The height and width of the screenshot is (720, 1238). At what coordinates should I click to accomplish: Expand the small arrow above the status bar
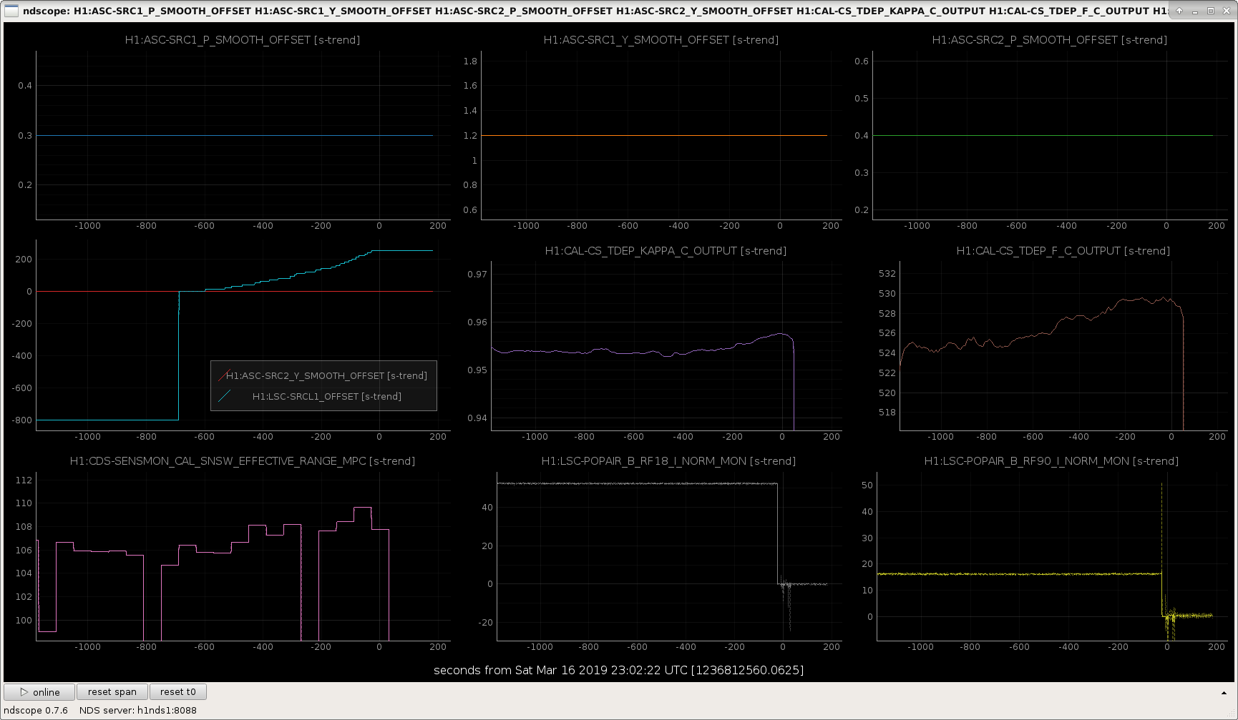coord(1224,693)
